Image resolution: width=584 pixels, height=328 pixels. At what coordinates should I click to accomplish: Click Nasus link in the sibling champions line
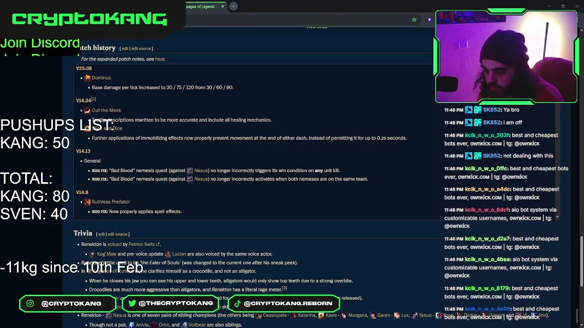click(x=120, y=315)
